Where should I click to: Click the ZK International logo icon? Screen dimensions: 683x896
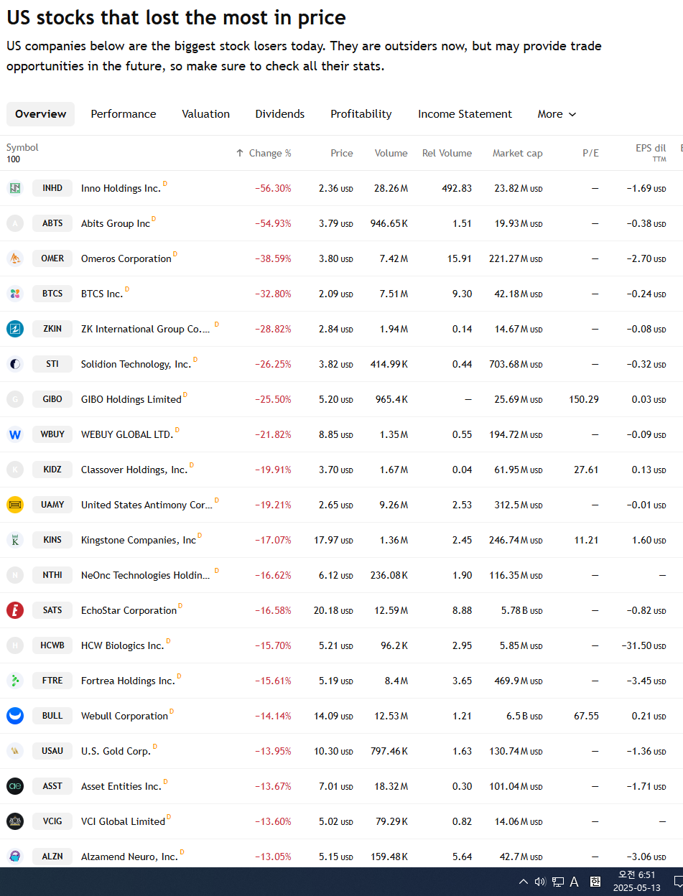(15, 329)
